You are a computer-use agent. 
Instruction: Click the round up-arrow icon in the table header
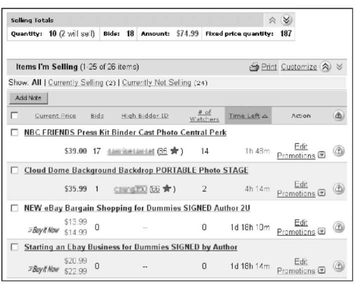[x=338, y=116]
